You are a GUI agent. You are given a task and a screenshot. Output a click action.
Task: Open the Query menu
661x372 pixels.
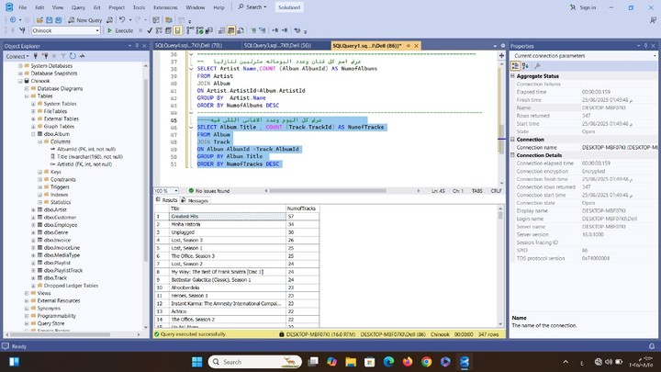tap(78, 7)
